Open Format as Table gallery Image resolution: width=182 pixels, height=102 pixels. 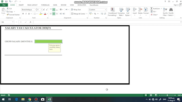click(x=121, y=12)
